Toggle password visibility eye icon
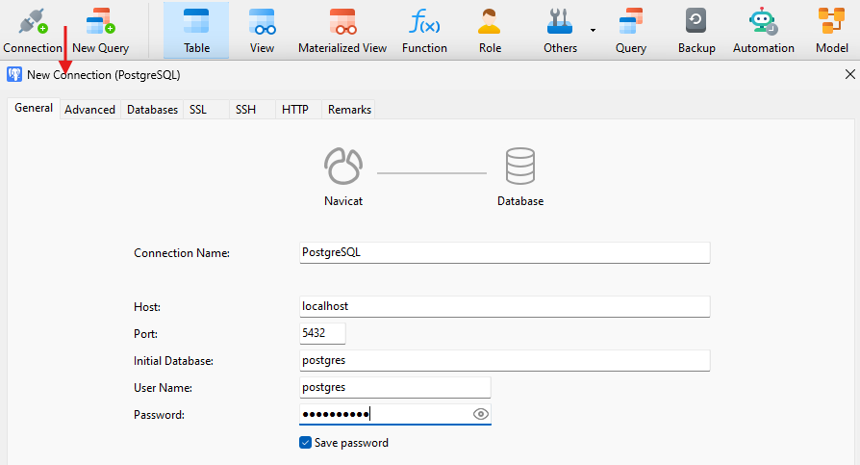Screen dimensions: 860x465 [480, 414]
